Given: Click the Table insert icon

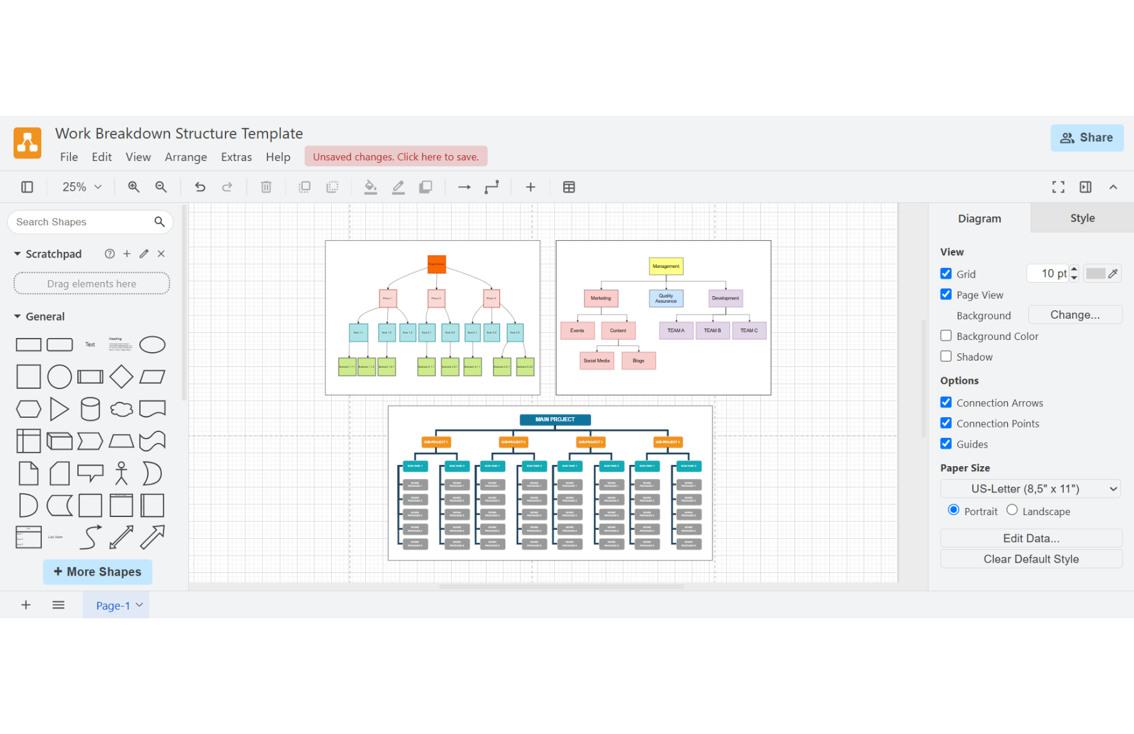Looking at the screenshot, I should coord(569,187).
